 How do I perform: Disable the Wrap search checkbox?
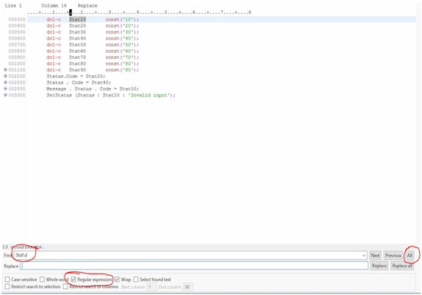click(117, 280)
